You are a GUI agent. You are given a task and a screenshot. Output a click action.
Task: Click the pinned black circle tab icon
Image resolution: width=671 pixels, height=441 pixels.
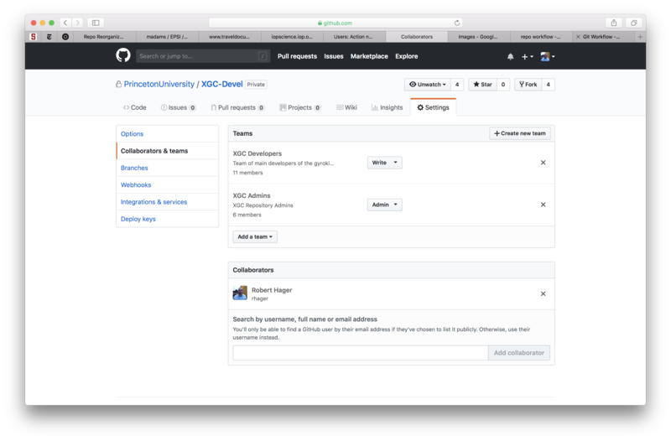click(65, 37)
